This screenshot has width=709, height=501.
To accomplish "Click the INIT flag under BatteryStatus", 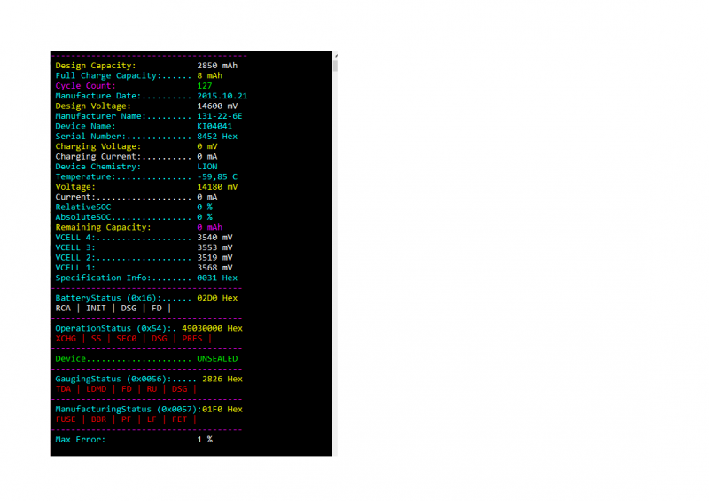I will point(94,309).
